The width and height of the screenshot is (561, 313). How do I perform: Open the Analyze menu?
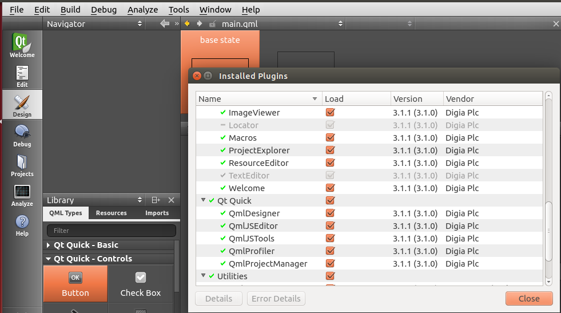pos(142,10)
